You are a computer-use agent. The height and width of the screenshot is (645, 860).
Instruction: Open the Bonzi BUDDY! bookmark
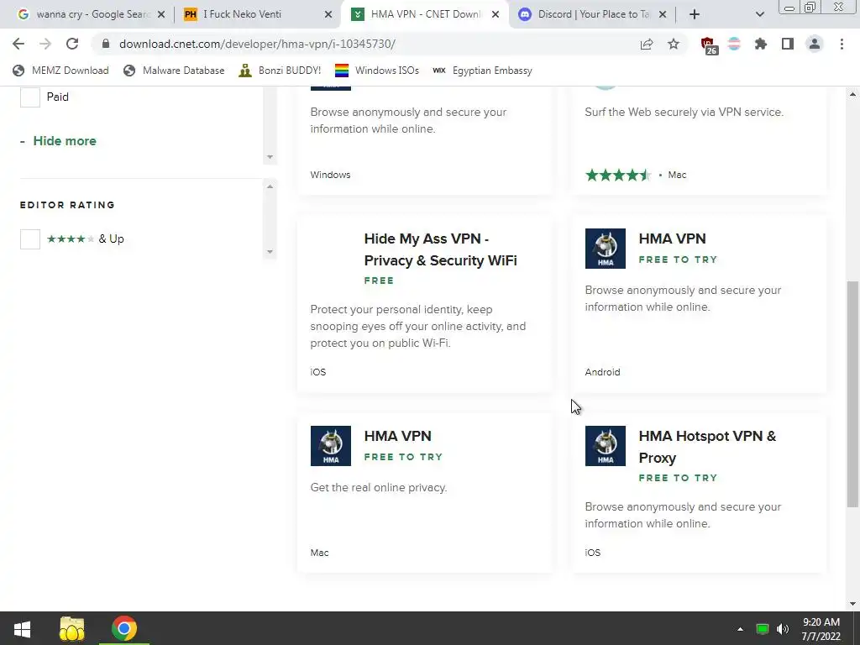tap(281, 71)
